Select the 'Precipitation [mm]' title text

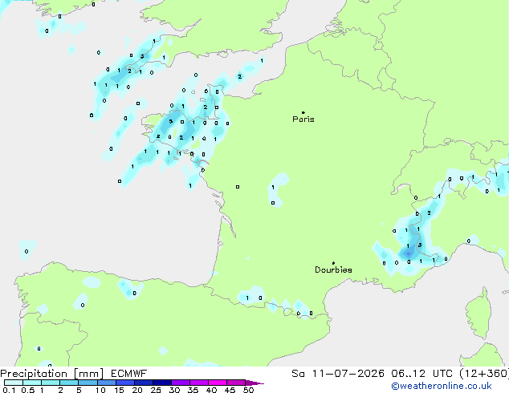tap(52, 374)
